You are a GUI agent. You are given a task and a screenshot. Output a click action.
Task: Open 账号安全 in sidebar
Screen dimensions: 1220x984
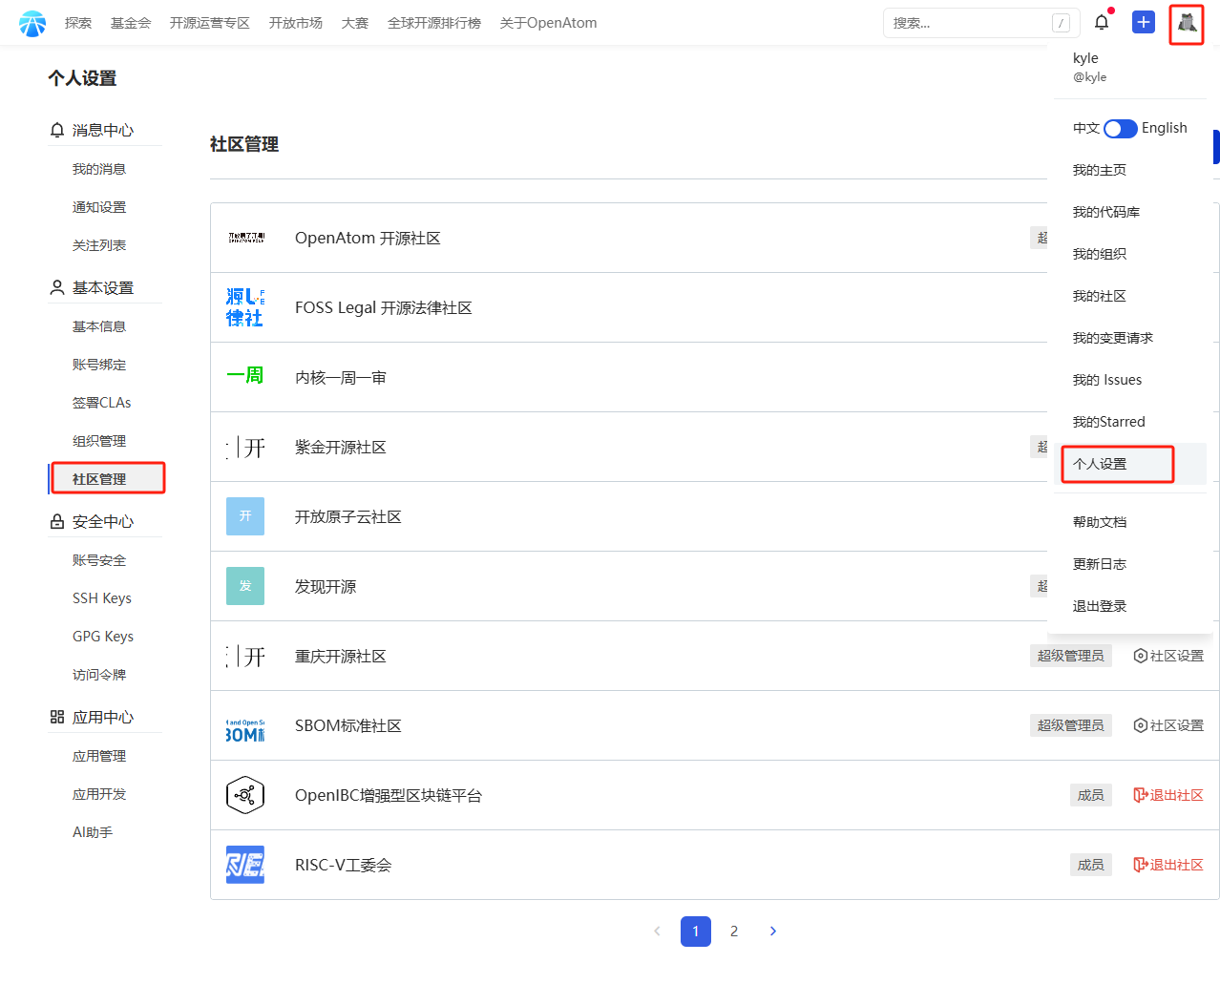[99, 560]
